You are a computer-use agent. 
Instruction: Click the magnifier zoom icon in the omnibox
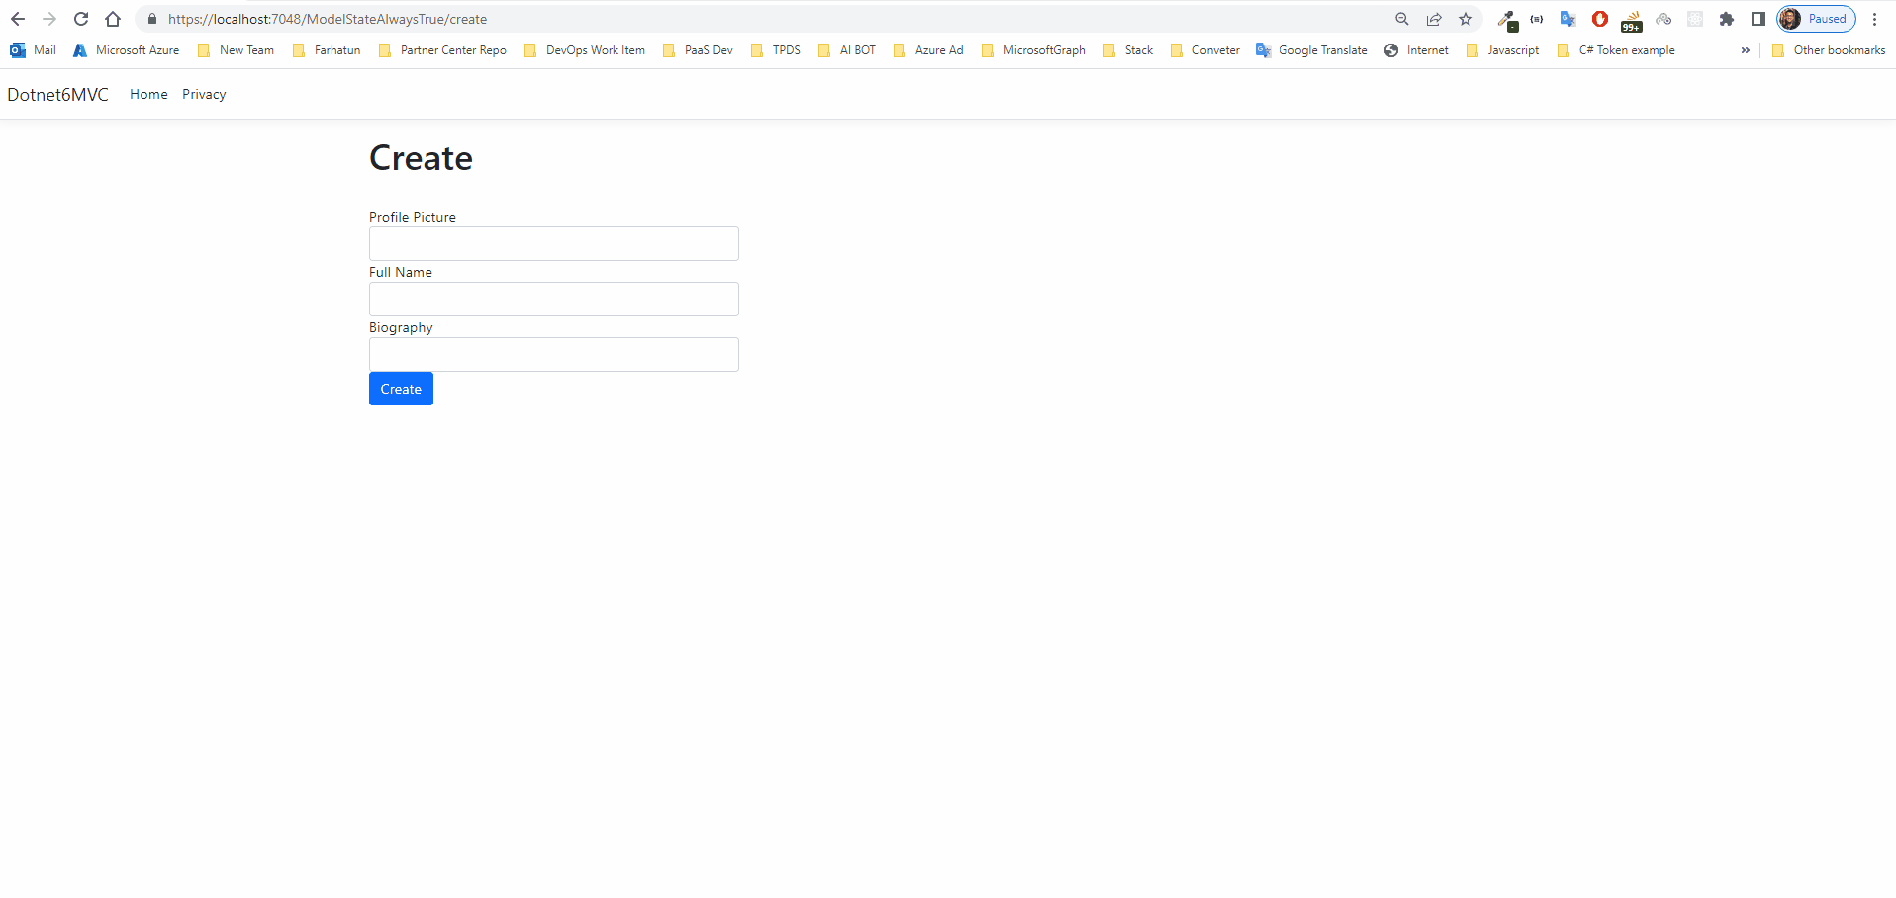pyautogui.click(x=1401, y=19)
